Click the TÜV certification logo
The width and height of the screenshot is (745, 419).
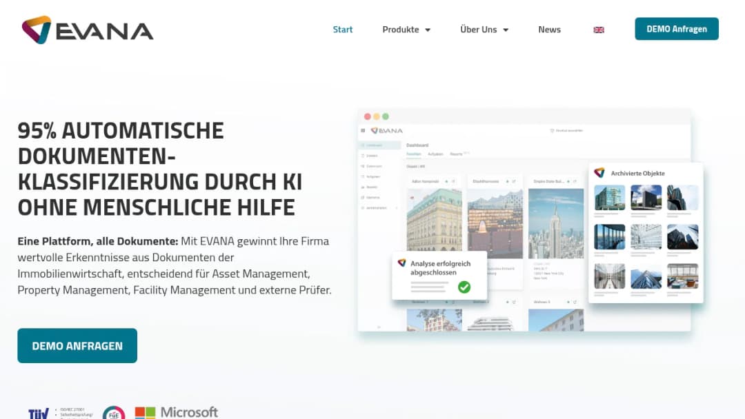(x=39, y=413)
